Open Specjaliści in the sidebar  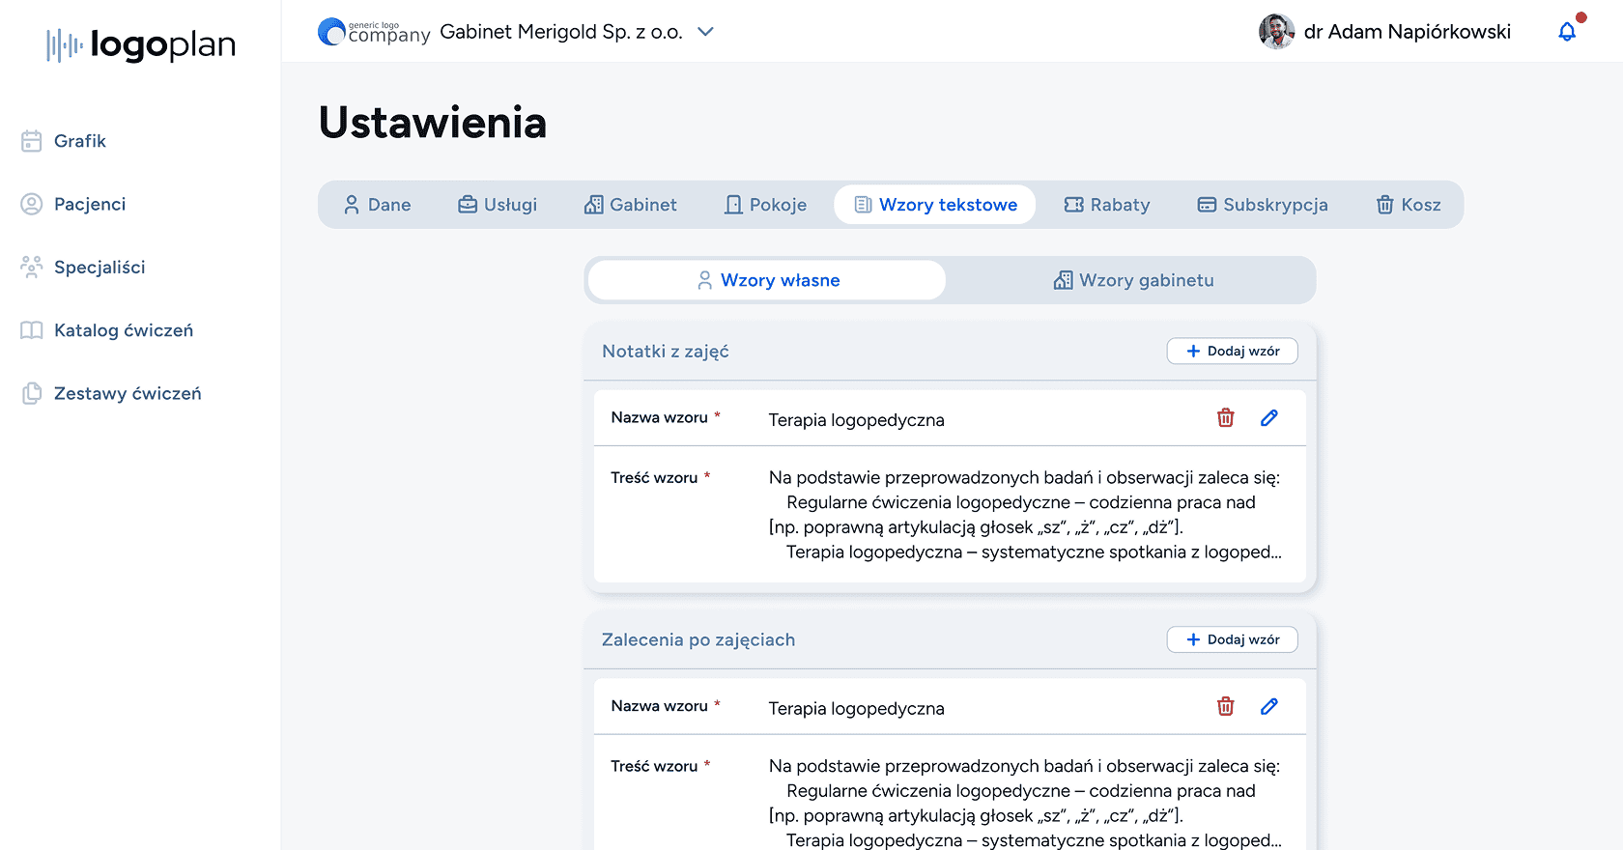pos(83,267)
